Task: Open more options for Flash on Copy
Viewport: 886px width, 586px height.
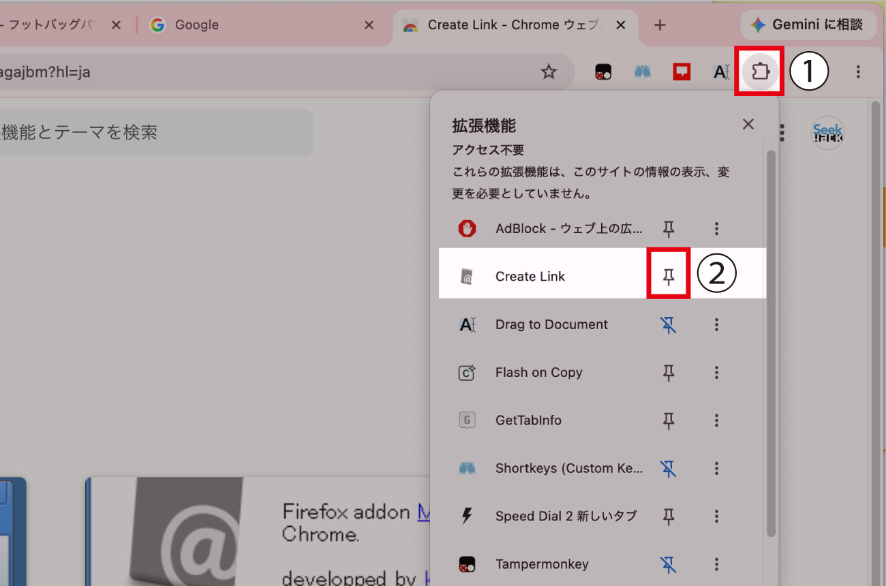Action: tap(716, 373)
